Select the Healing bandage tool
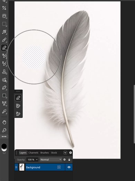 point(4,32)
